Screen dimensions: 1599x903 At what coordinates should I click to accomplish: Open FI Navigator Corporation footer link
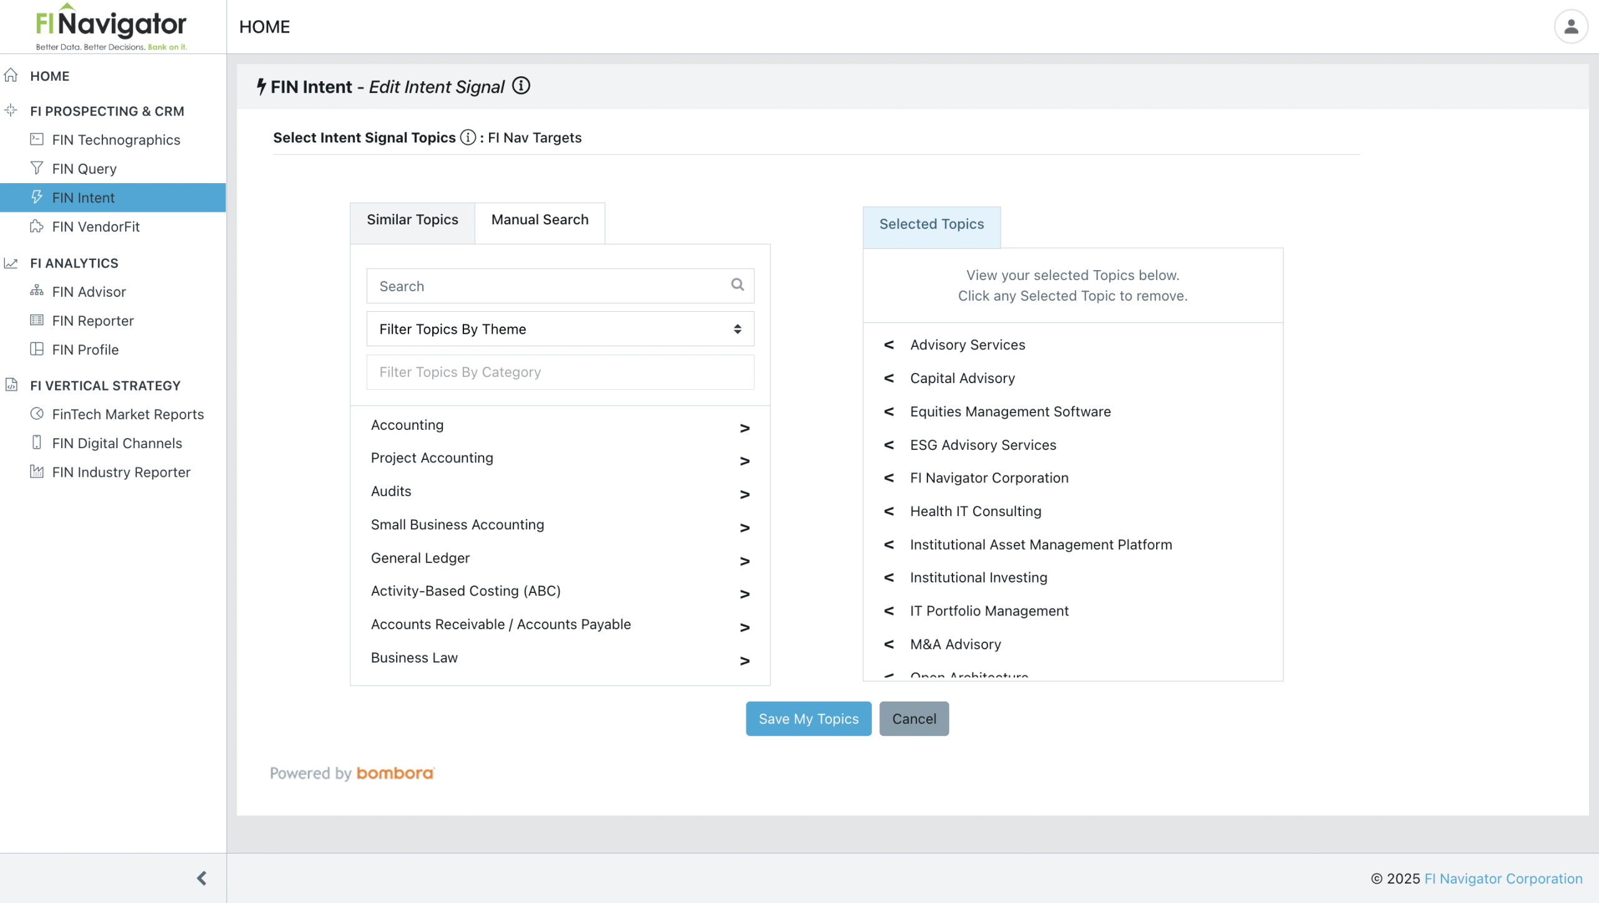(1503, 879)
